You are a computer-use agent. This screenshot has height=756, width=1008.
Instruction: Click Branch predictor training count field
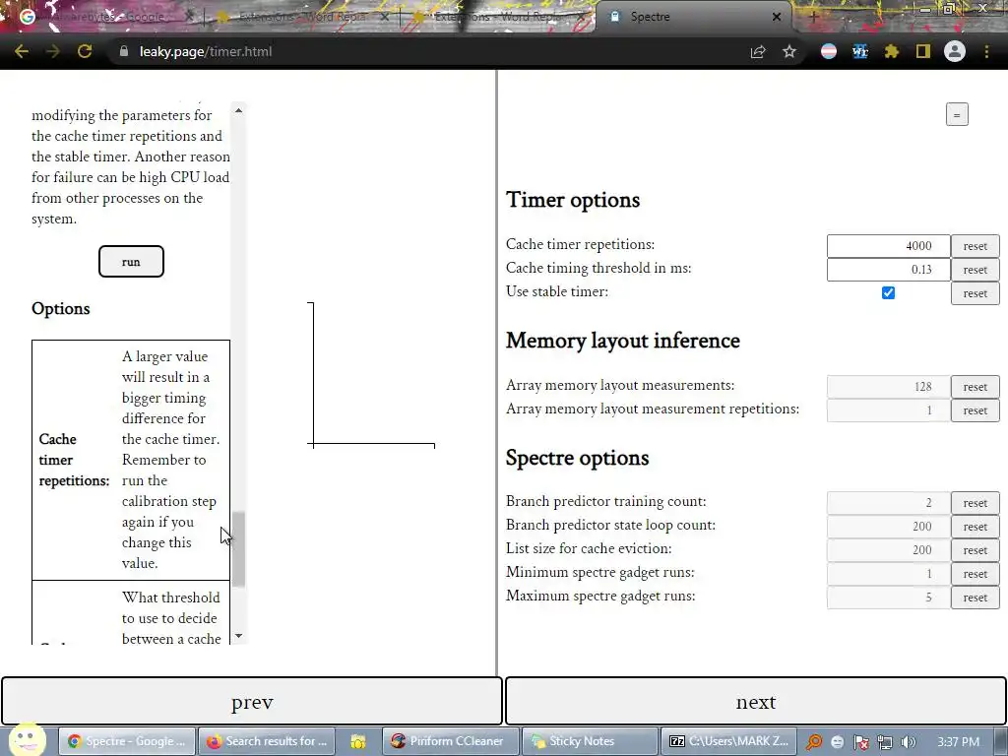889,503
